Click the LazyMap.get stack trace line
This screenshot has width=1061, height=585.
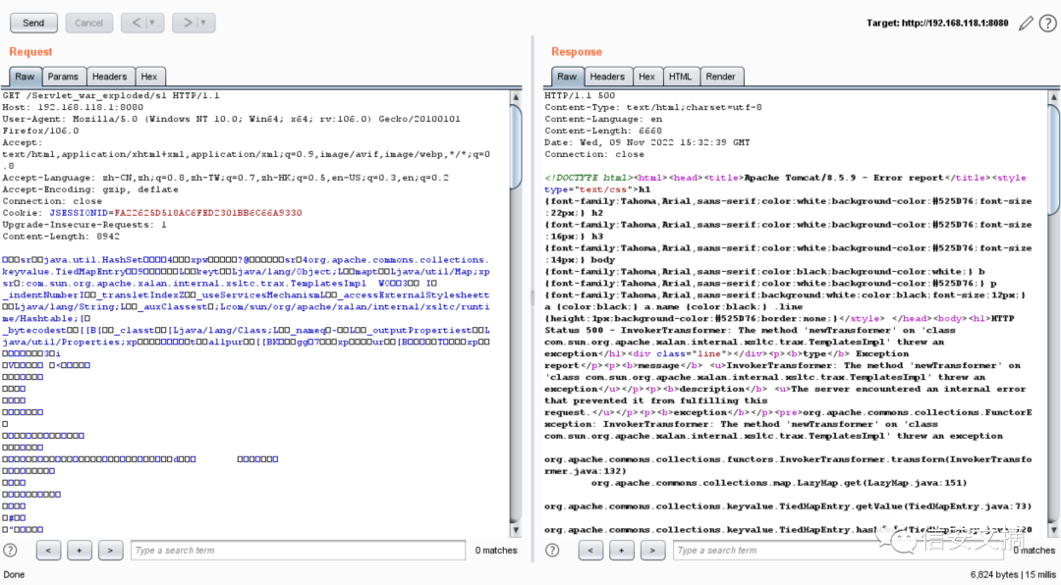tap(779, 483)
